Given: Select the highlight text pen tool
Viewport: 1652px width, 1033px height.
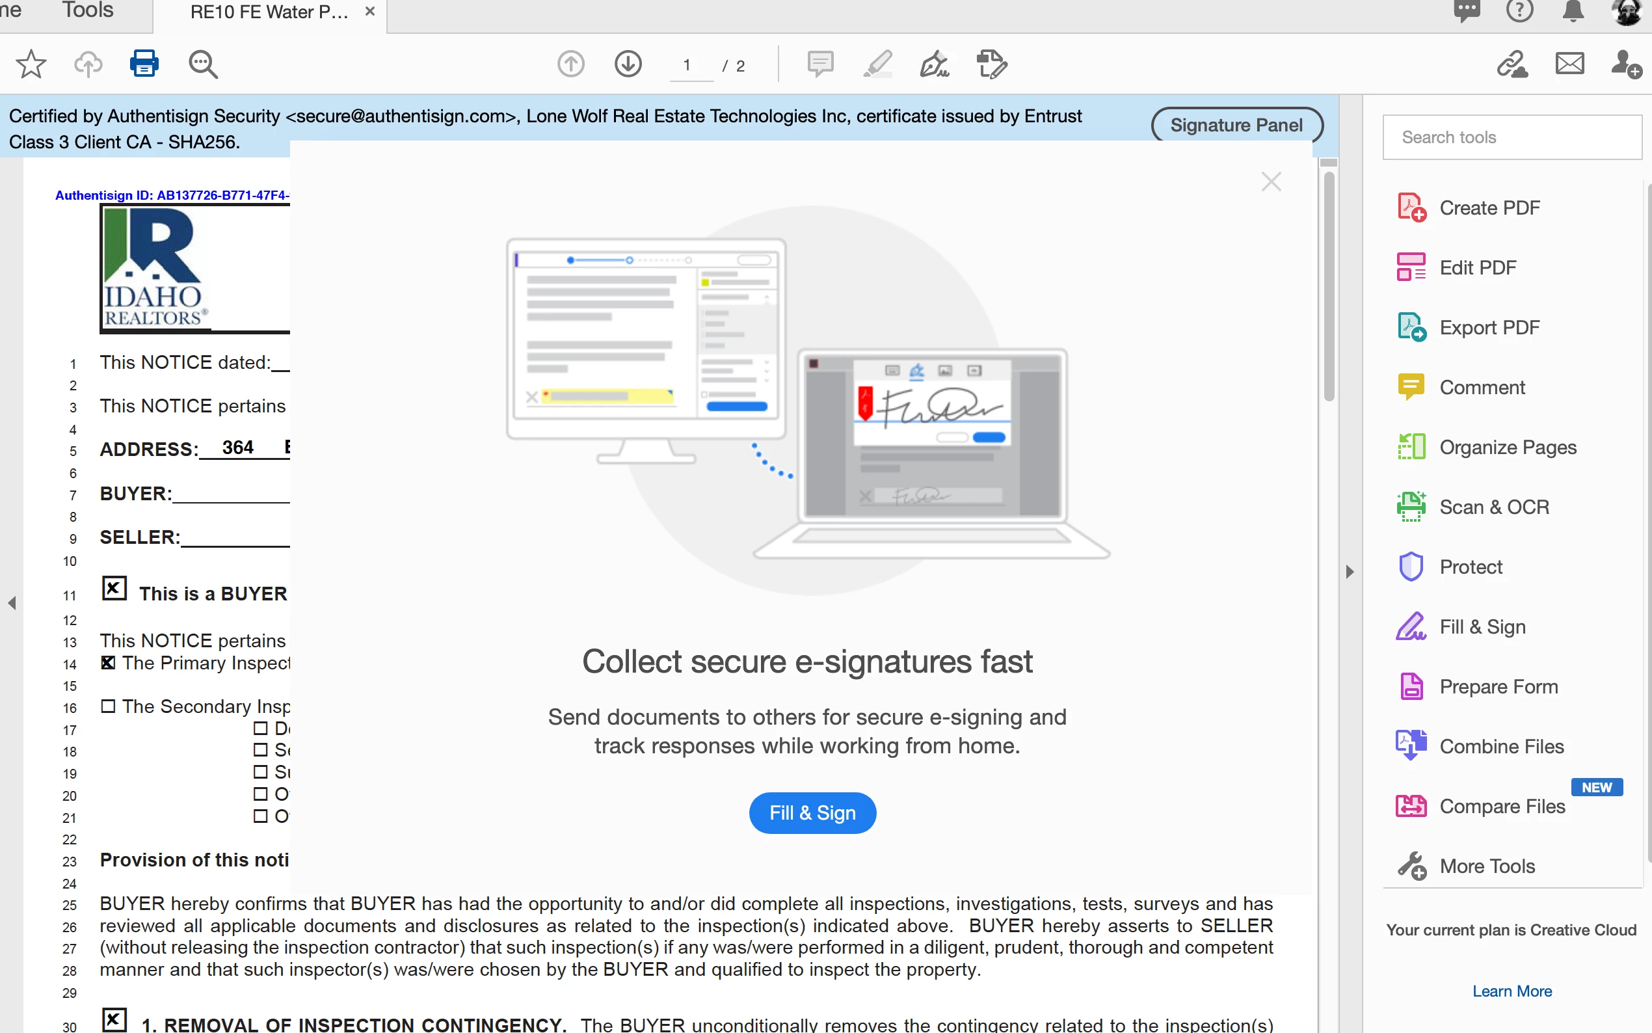Looking at the screenshot, I should [877, 64].
